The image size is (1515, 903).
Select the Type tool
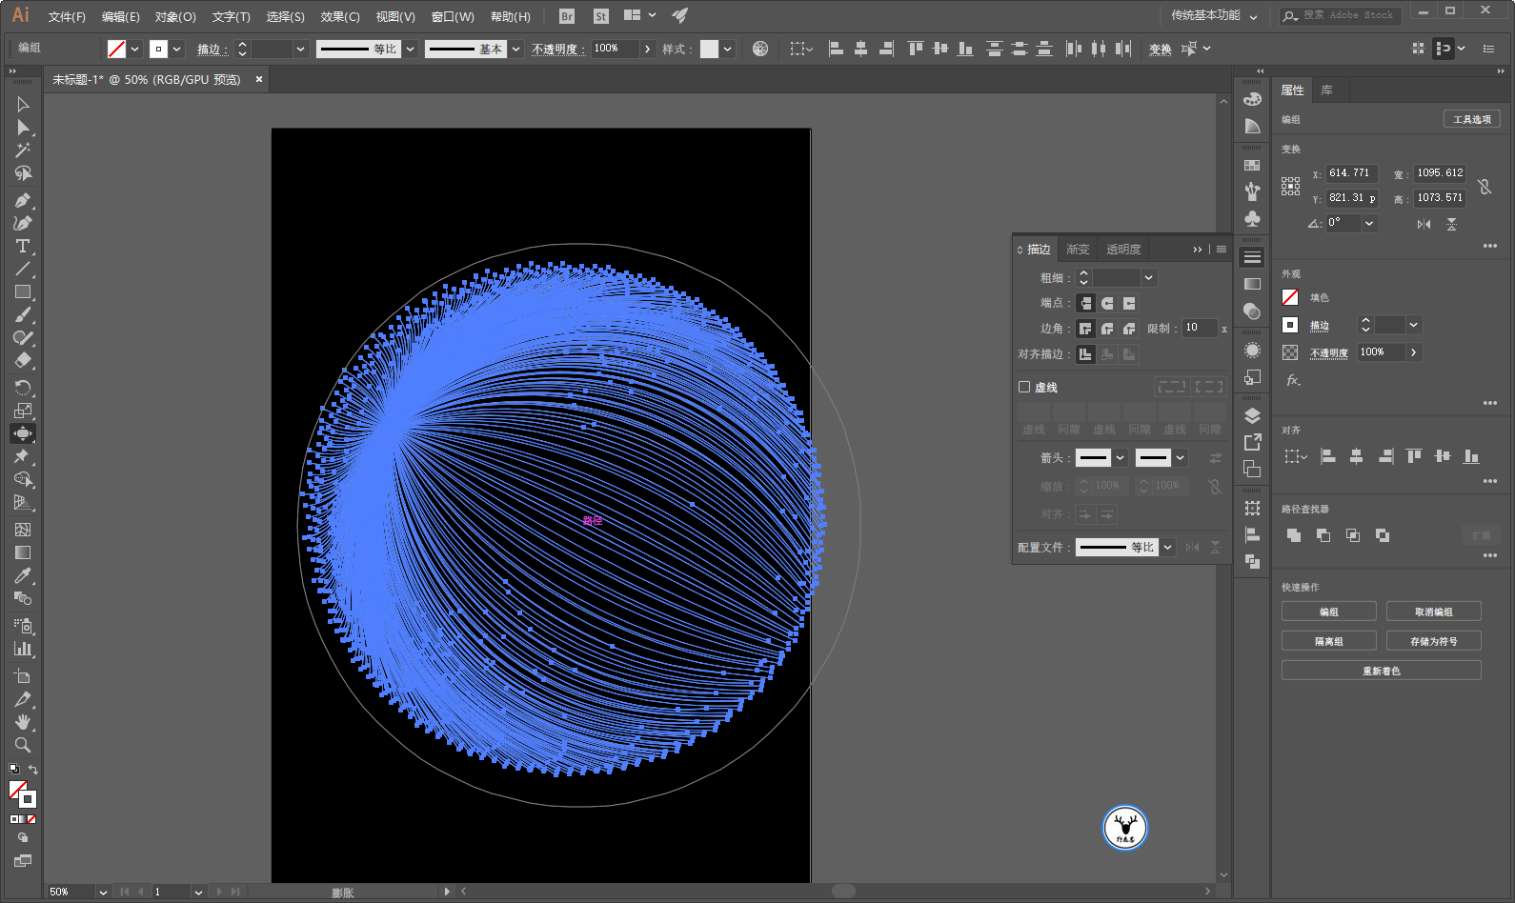click(x=23, y=246)
